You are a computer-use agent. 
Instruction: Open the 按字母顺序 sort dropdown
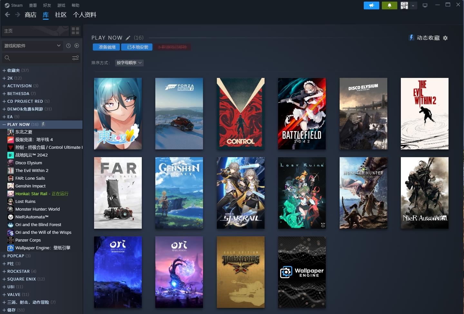tap(129, 63)
